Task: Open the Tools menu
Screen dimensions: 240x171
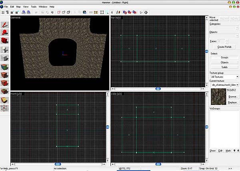Action: point(34,7)
